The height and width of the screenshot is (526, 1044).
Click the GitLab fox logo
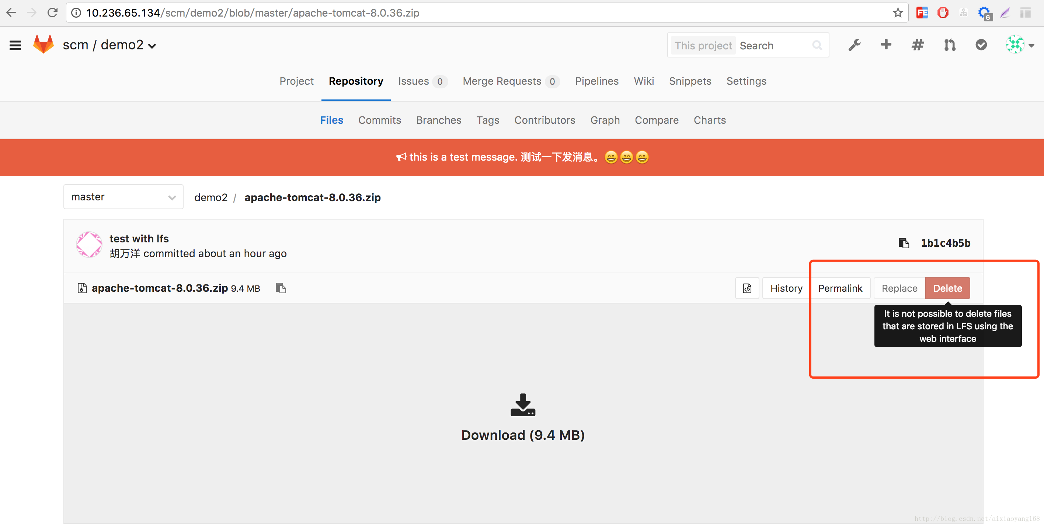click(43, 44)
